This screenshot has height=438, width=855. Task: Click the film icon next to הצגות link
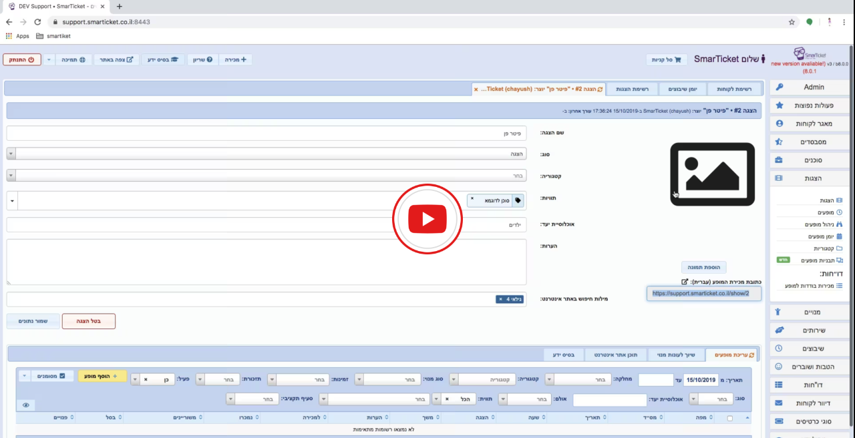(x=840, y=200)
